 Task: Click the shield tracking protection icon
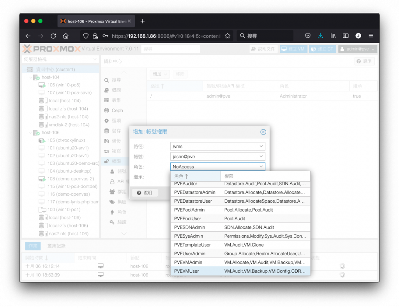(x=86, y=36)
